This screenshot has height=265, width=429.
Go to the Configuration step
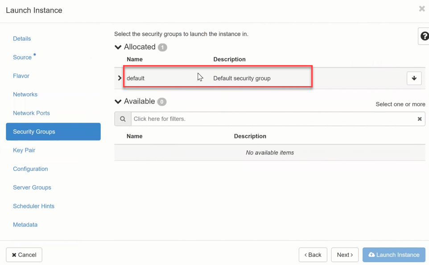click(30, 169)
